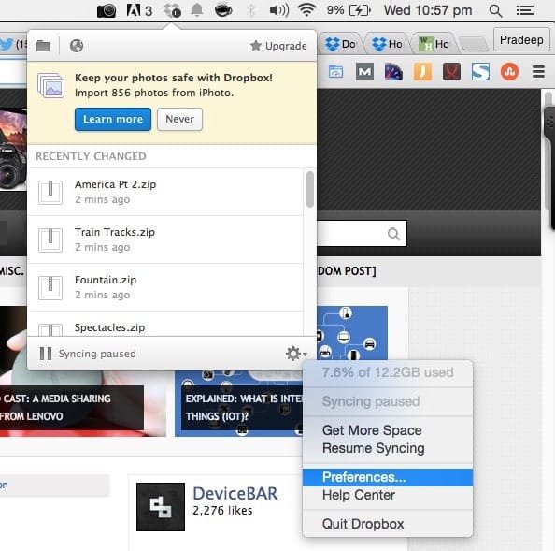Click the Upgrade star link
The height and width of the screenshot is (551, 555).
click(278, 46)
